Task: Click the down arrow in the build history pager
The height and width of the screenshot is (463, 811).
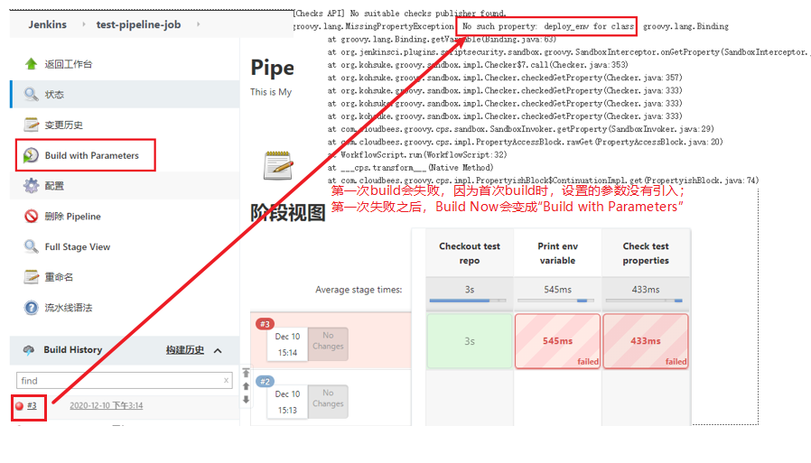Action: tap(247, 400)
